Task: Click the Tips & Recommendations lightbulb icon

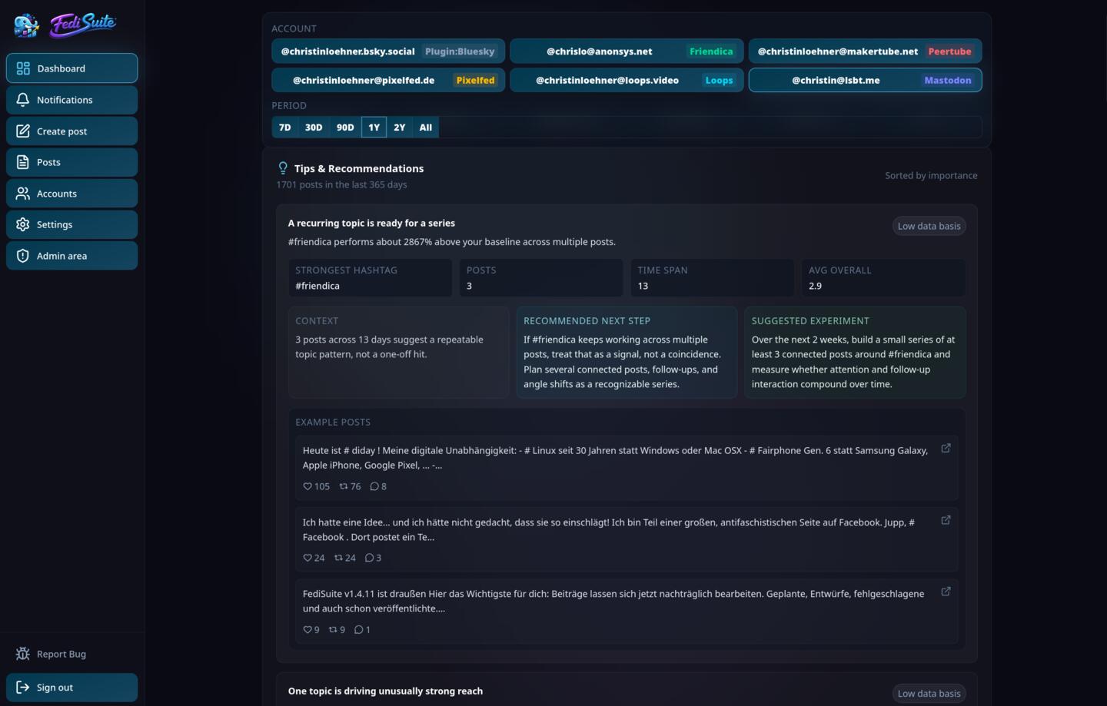Action: (283, 168)
